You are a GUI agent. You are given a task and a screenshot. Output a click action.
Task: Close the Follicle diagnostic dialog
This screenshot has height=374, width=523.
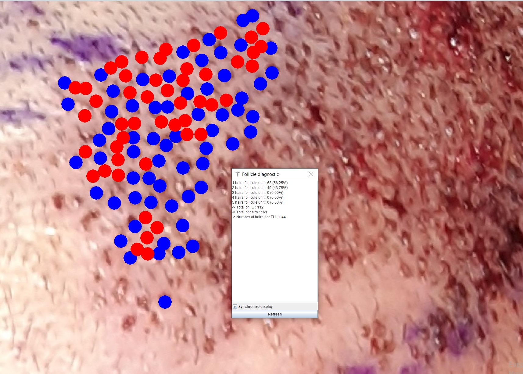pos(311,174)
